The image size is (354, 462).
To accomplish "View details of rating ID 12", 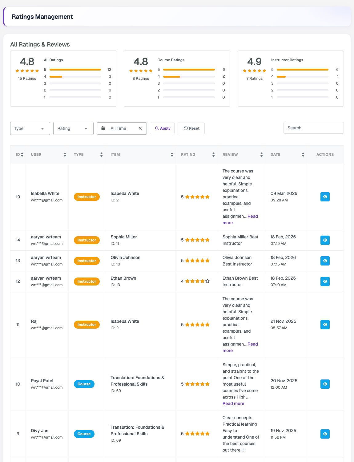I will (x=325, y=282).
